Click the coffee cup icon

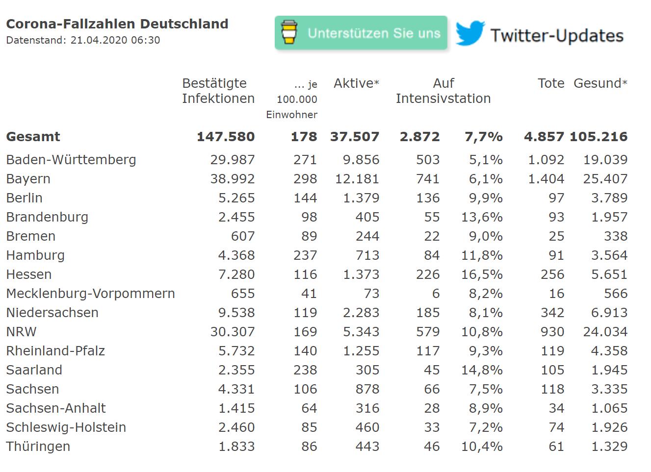click(x=289, y=33)
